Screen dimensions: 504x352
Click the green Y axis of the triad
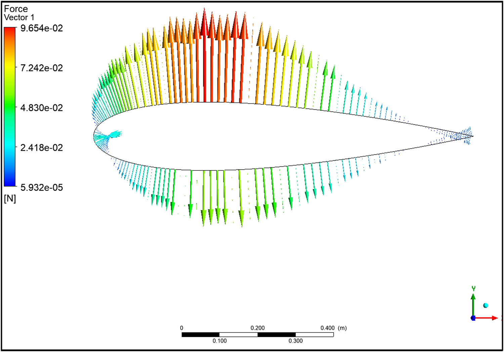[473, 304]
